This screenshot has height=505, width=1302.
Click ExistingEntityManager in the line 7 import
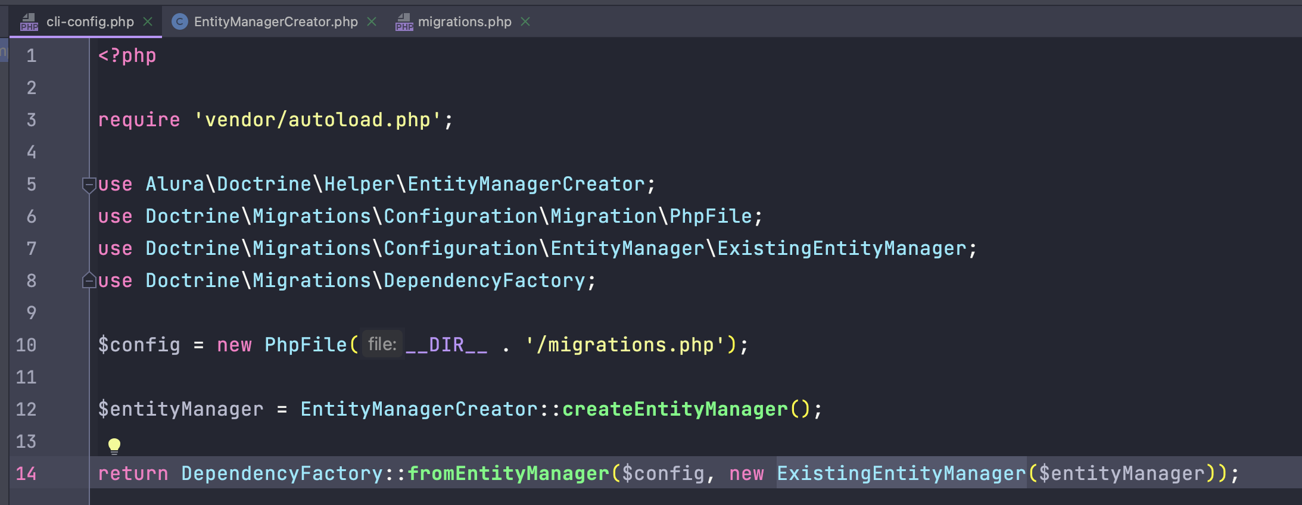(x=842, y=248)
